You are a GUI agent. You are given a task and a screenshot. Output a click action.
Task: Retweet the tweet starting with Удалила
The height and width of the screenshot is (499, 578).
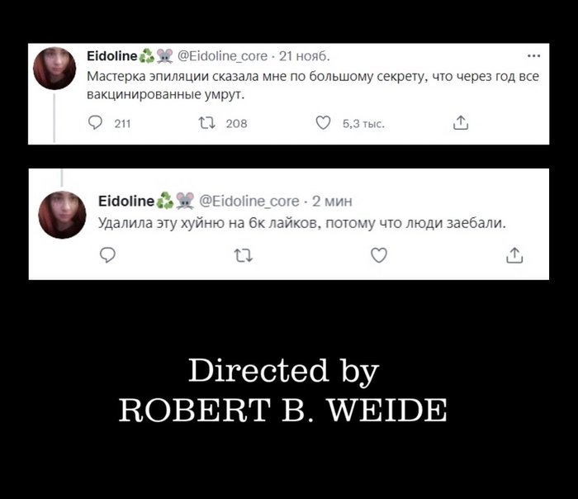point(242,256)
